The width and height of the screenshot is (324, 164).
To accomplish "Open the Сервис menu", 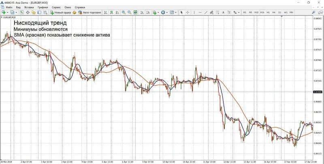I will [x=56, y=7].
